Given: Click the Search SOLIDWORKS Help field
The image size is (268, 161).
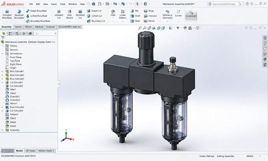Looking at the screenshot, I should [225, 4].
